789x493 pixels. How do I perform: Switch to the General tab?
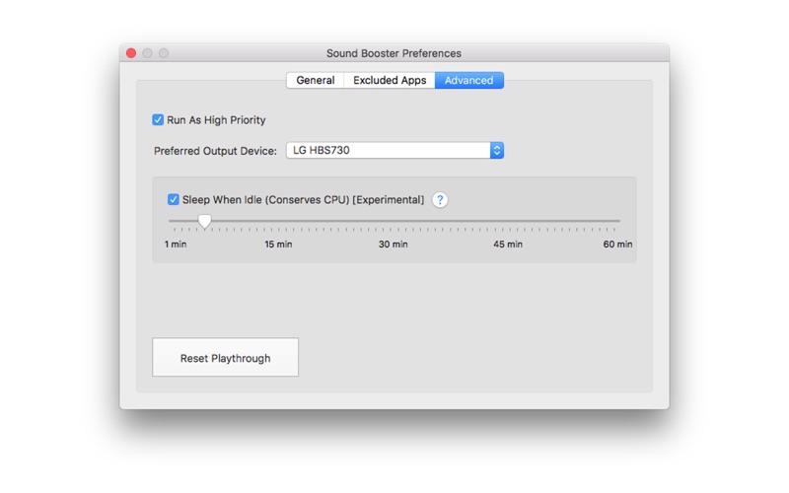click(x=315, y=81)
